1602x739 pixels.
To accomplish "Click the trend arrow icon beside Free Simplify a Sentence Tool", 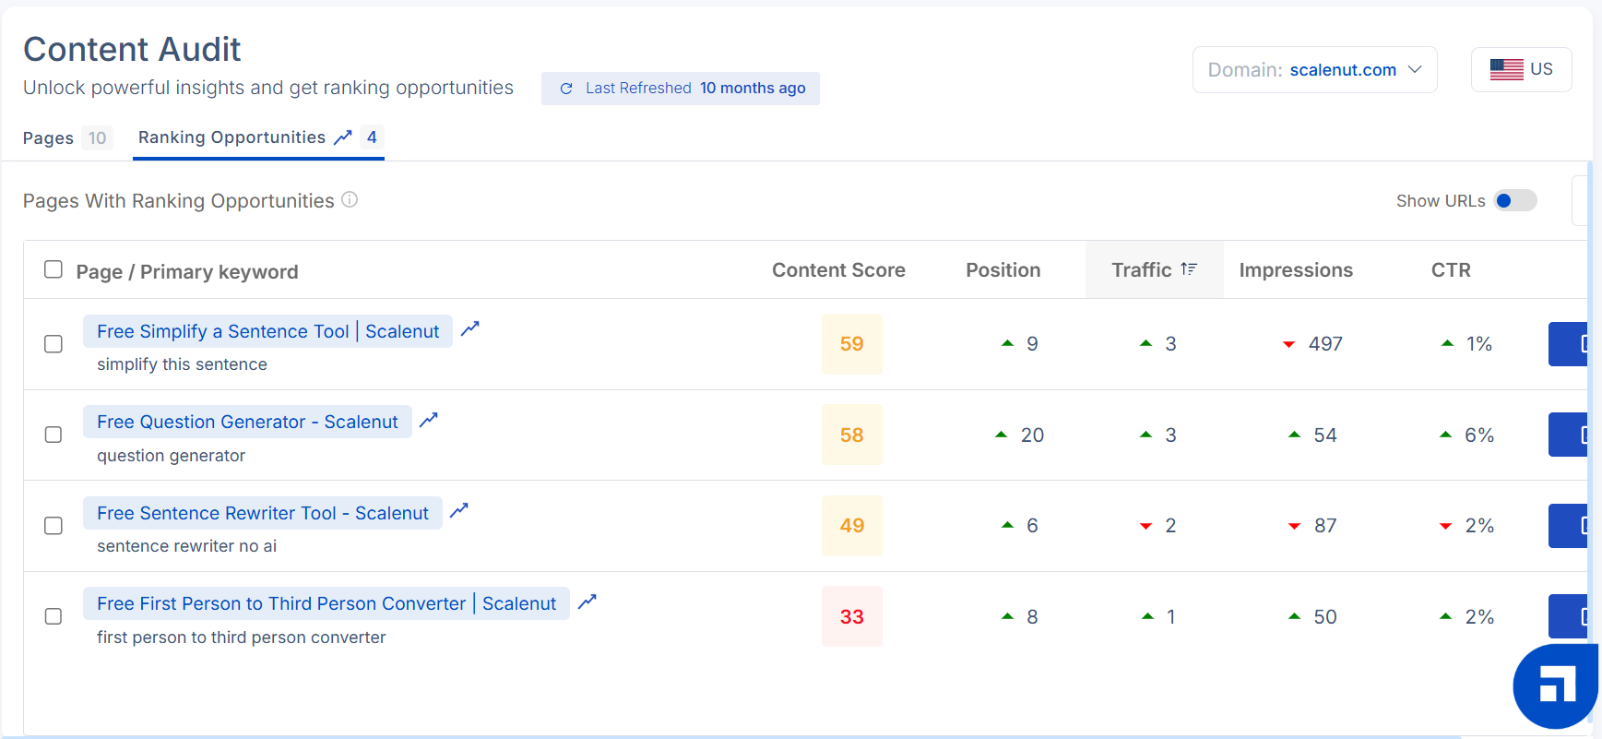I will coord(470,328).
